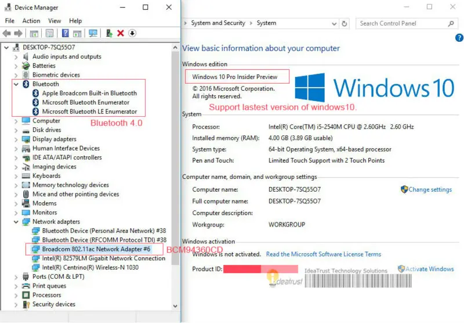The width and height of the screenshot is (464, 323).
Task: Select Microsoft Bluetooth LE Enumerator
Action: [x=89, y=112]
